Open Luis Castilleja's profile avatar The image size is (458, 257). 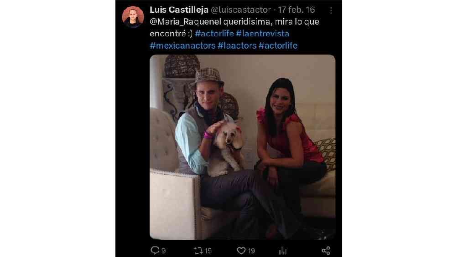tap(133, 17)
